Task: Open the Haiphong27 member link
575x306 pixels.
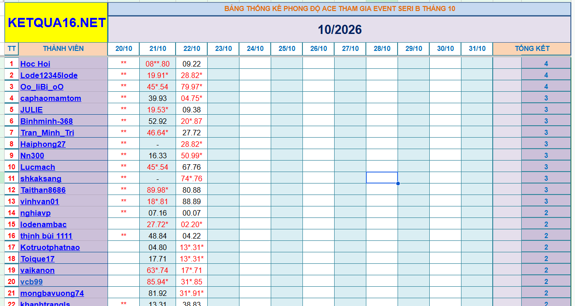Action: pos(43,144)
